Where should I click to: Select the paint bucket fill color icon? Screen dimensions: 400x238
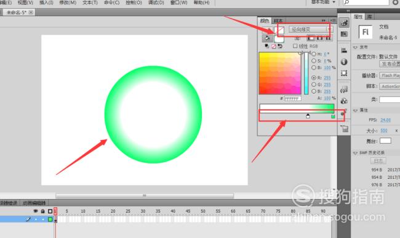point(267,39)
